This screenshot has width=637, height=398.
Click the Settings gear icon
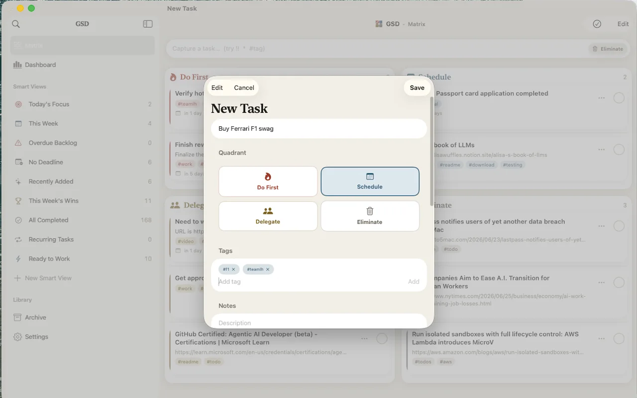click(17, 337)
